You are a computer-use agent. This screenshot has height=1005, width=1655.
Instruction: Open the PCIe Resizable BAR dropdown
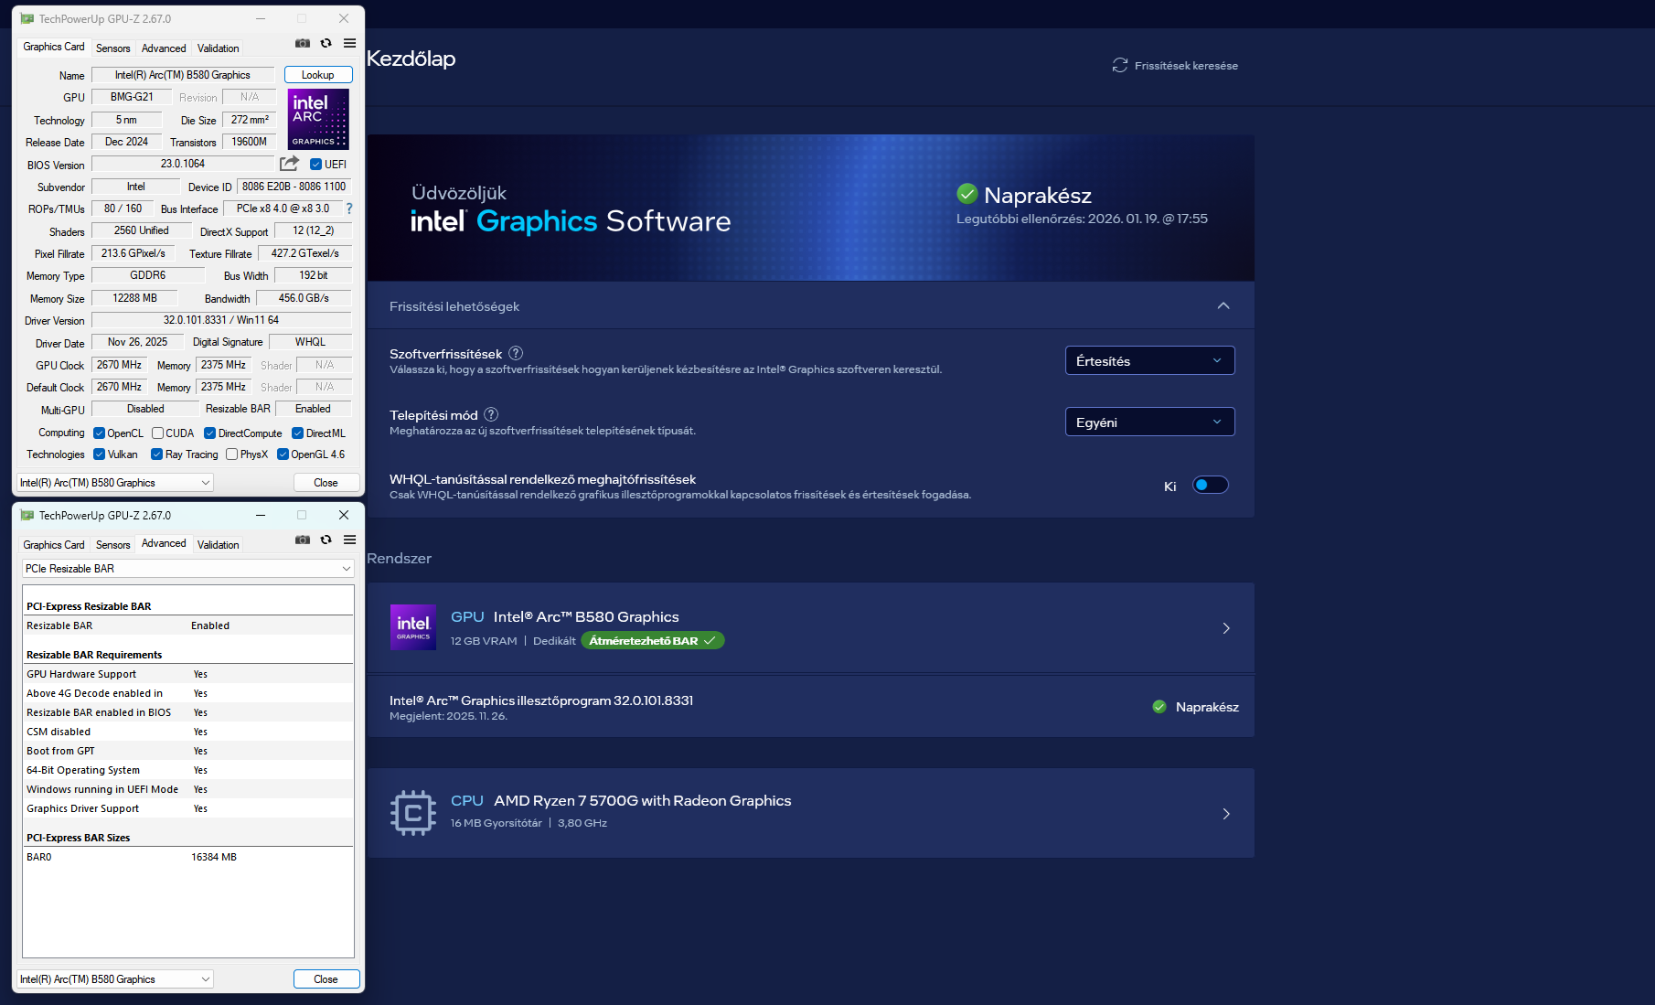[187, 569]
